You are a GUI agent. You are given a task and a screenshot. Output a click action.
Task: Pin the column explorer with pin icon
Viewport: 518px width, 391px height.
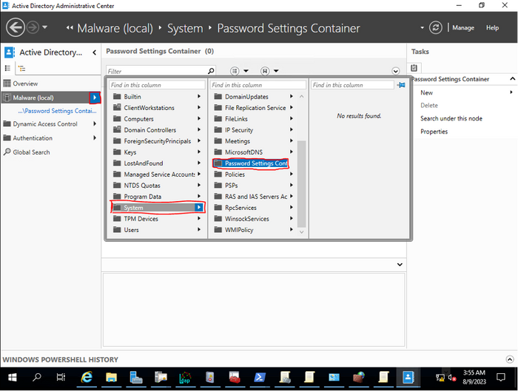[401, 85]
